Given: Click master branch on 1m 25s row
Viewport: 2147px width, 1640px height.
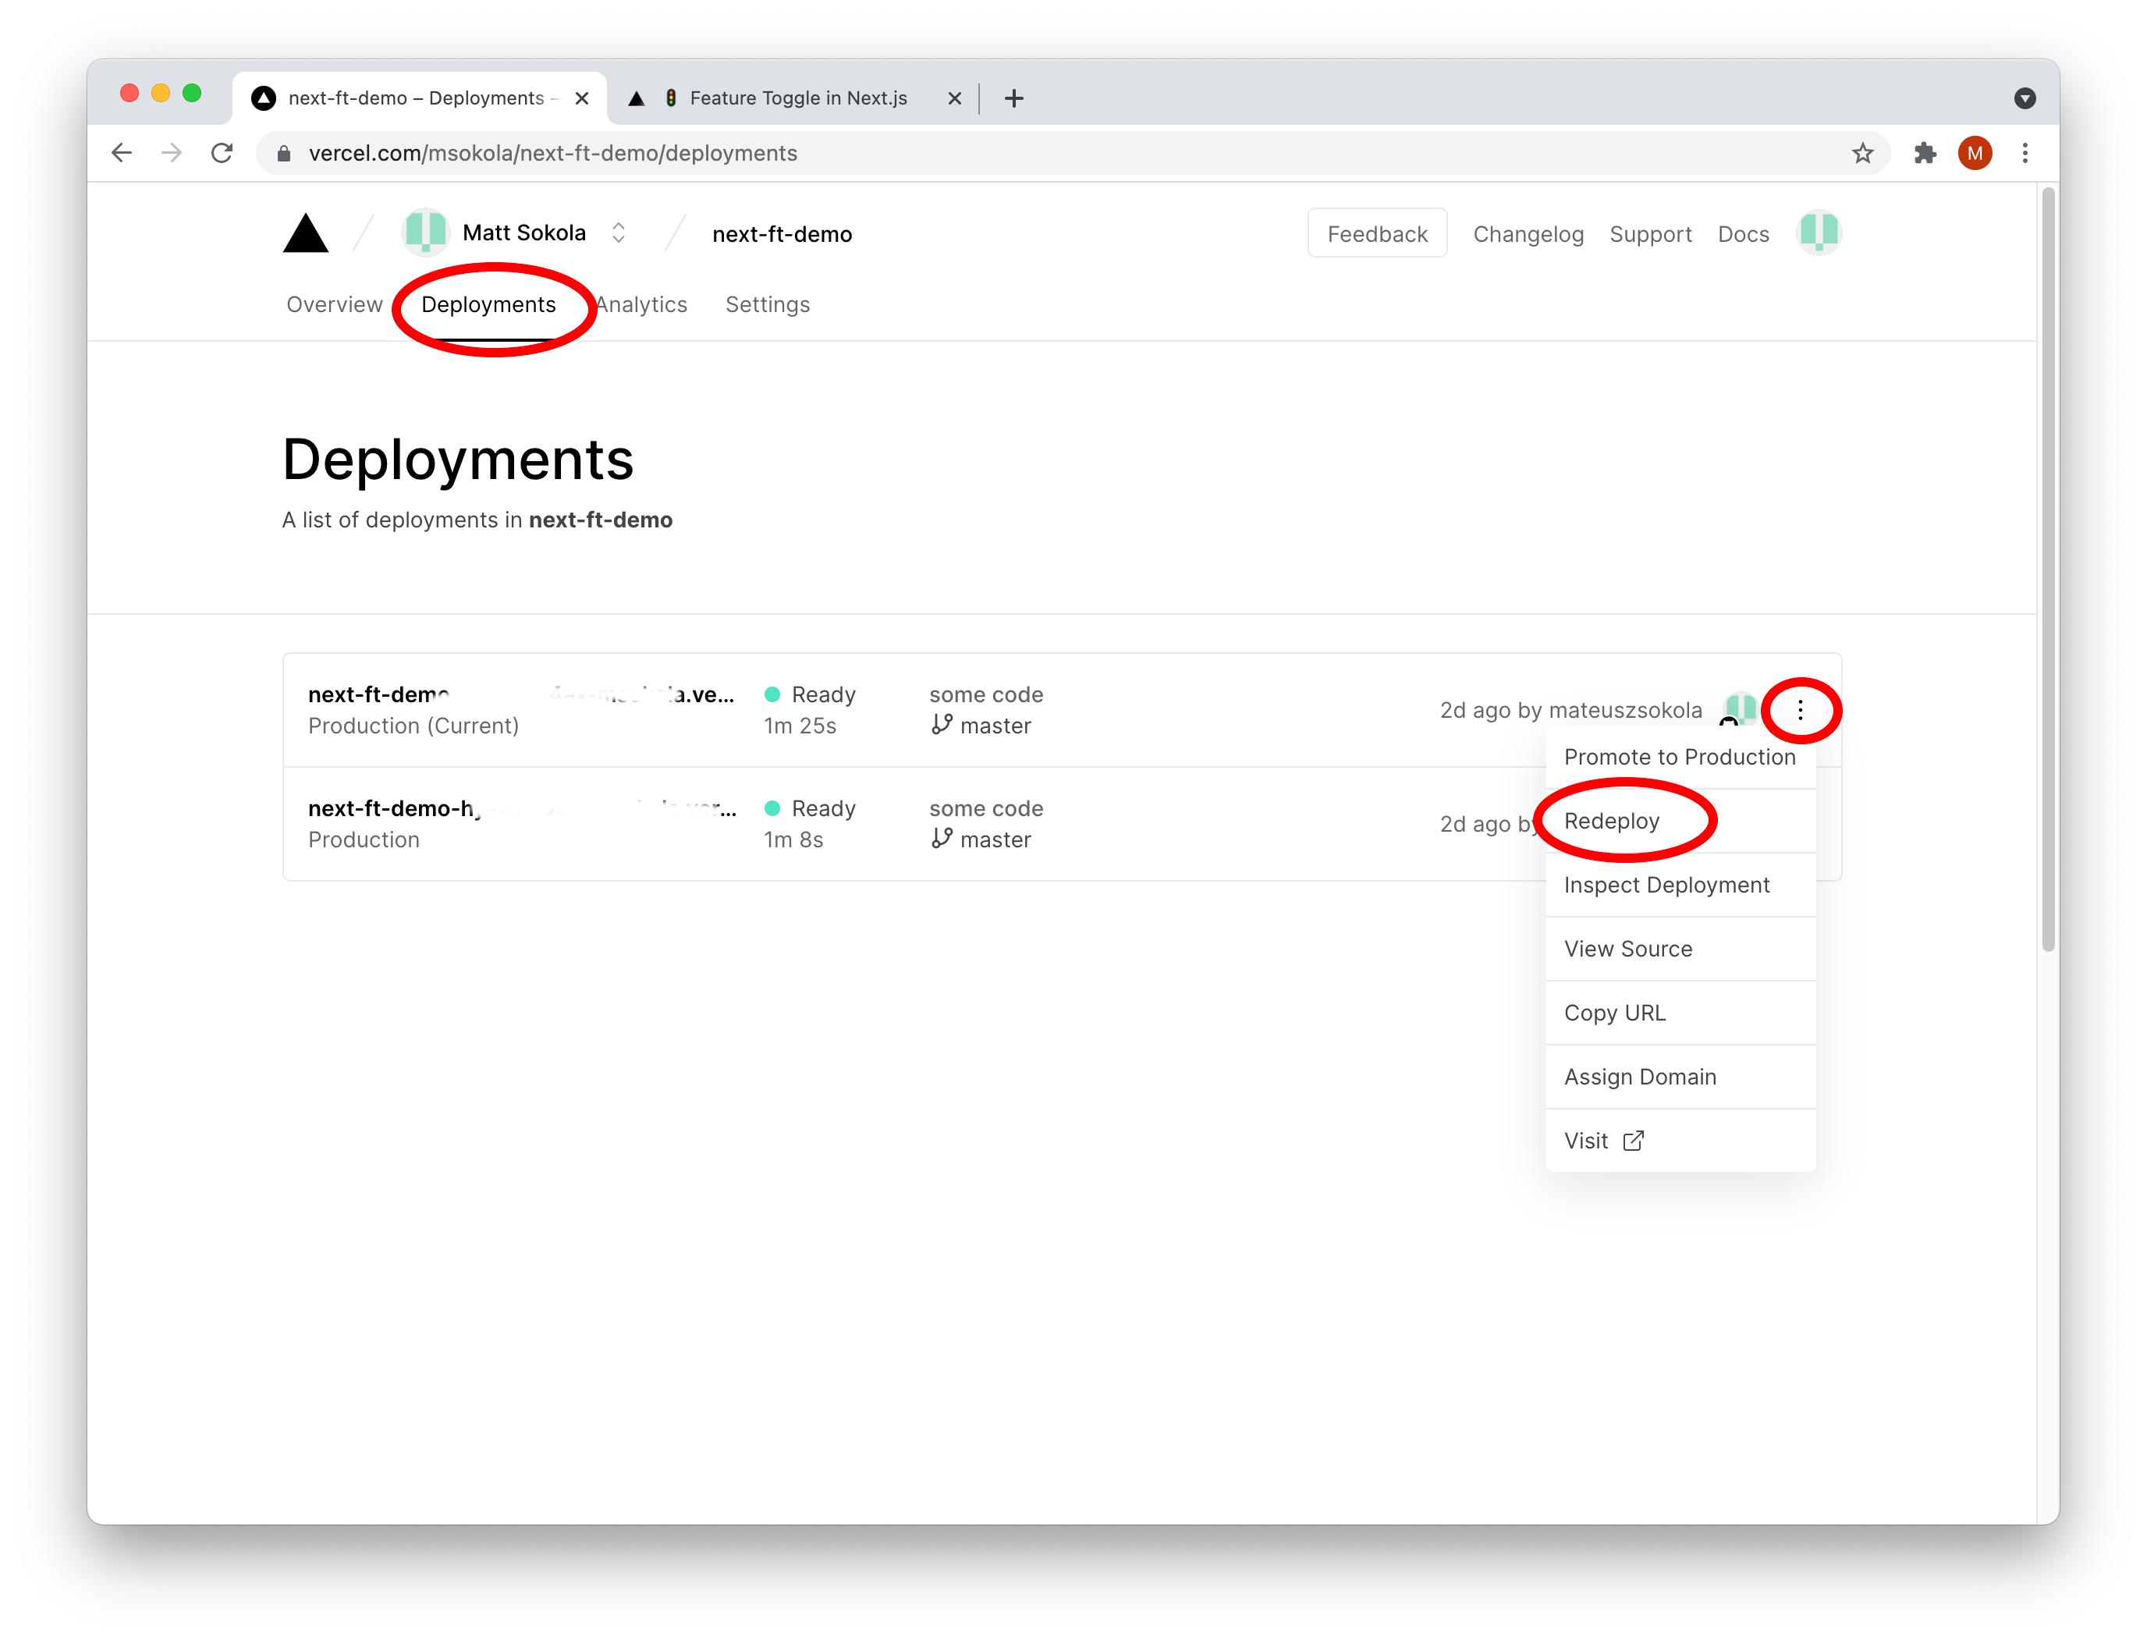Looking at the screenshot, I should click(981, 726).
